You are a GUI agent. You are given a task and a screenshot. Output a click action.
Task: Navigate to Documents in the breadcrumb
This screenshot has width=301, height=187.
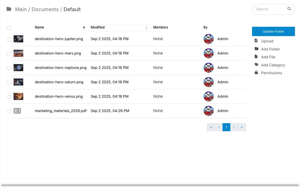pyautogui.click(x=45, y=9)
